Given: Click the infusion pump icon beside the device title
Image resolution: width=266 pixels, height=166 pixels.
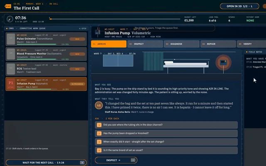Looking at the screenshot, I should pos(97,32).
